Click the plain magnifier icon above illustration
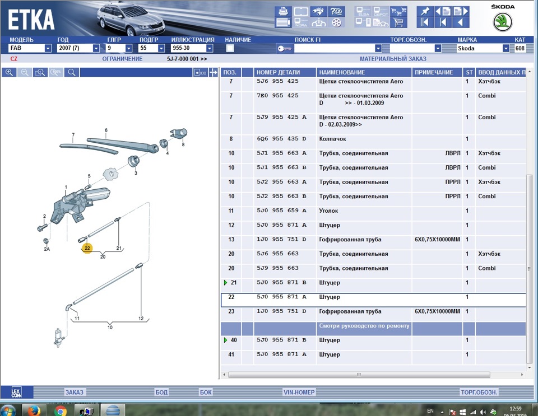 coord(72,72)
